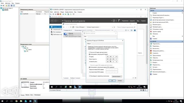The height and width of the screenshot is (103, 184).
Task: Click Save (Сохранить) action for HV-SERVER
Action: [155, 53]
